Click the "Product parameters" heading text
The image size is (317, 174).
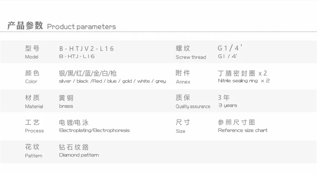(x=81, y=27)
